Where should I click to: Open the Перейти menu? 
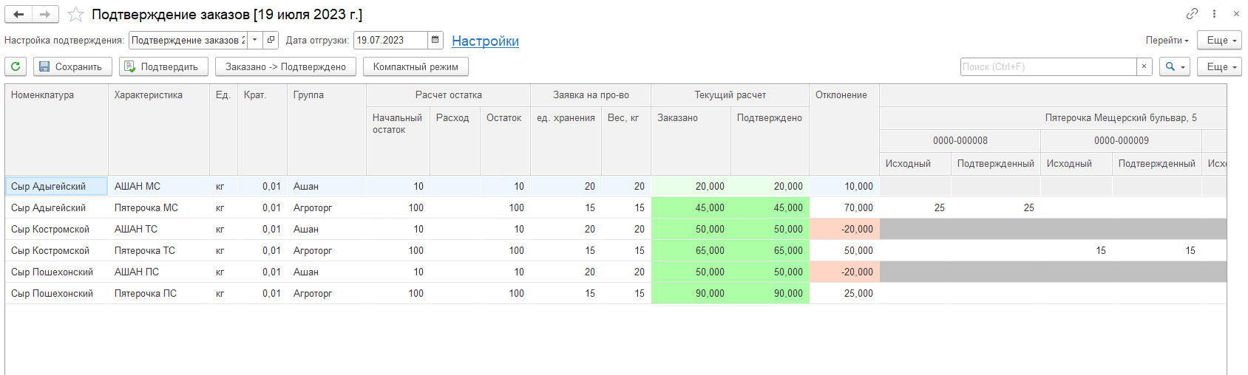(x=1167, y=40)
